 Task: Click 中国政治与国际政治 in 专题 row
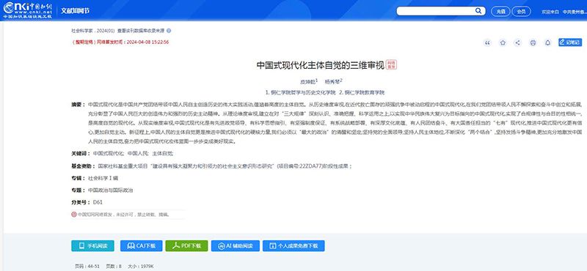click(110, 190)
